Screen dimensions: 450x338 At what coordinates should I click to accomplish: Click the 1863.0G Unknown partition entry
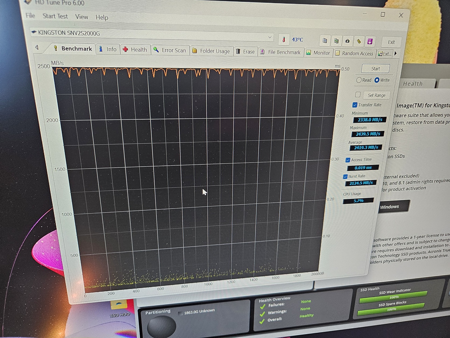coord(197,312)
